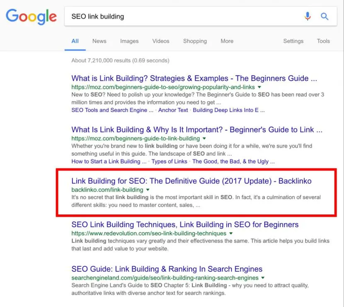
Task: Click the magnifying glass search icon
Action: click(325, 16)
